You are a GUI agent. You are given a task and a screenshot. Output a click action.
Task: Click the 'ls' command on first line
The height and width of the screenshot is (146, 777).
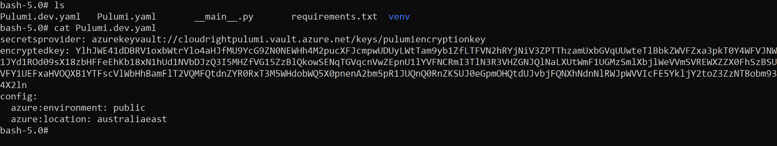[59, 5]
